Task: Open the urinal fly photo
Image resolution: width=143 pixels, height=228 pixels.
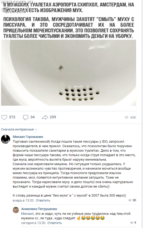Action: [x=69, y=73]
